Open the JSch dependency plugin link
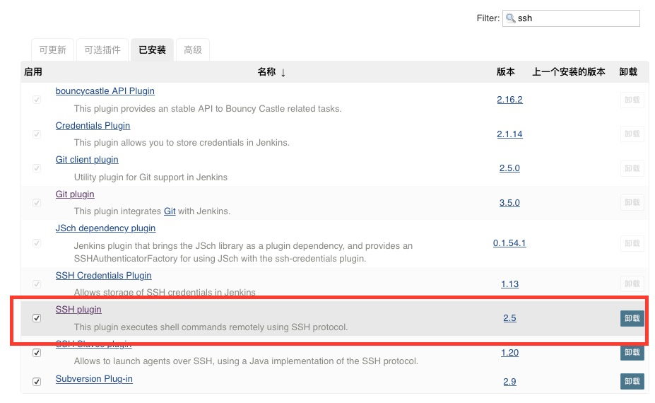Screen dimensions: 655x403 (x=105, y=228)
